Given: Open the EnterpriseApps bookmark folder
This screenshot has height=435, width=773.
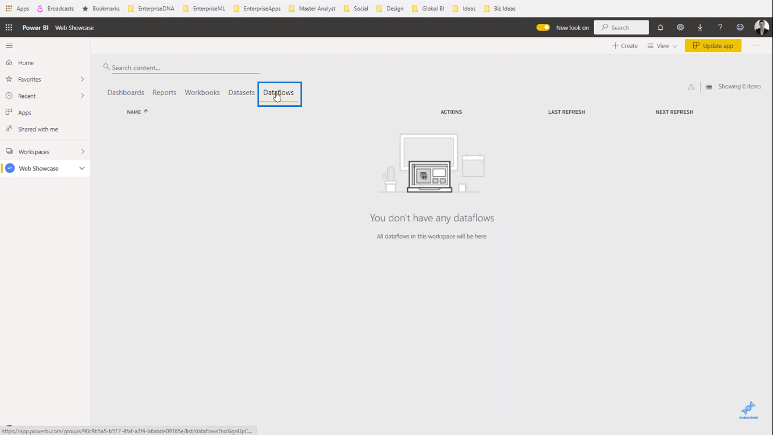Looking at the screenshot, I should point(257,8).
